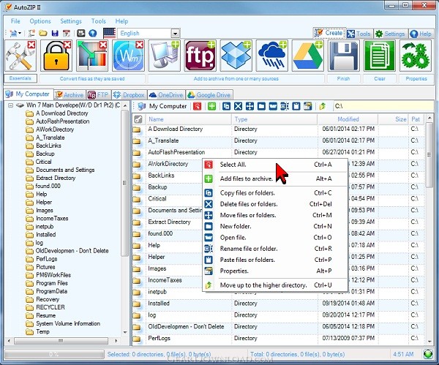Screen dimensions: 439x365
Task: Click the New folder toolbar icon
Action: click(x=261, y=106)
